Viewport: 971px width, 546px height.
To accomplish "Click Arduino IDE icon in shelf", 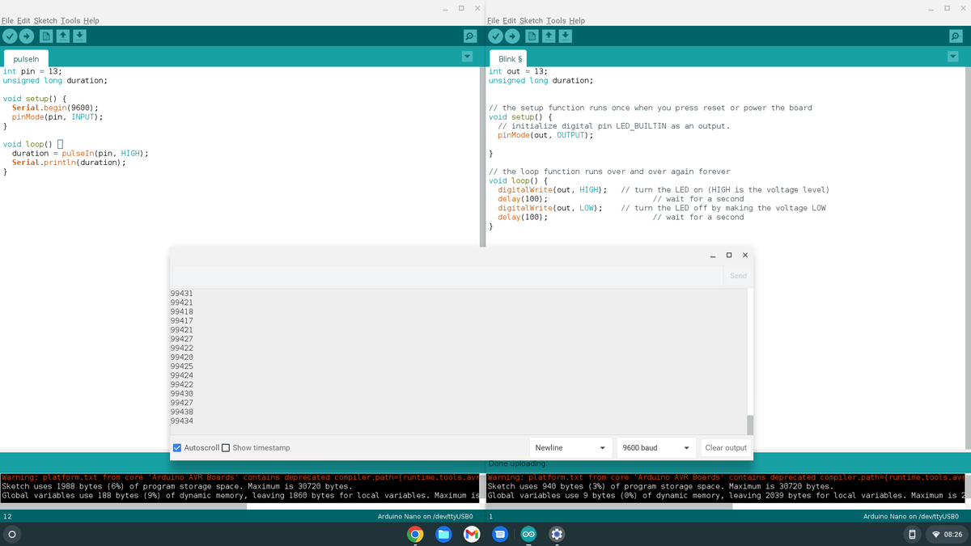I will tap(528, 534).
